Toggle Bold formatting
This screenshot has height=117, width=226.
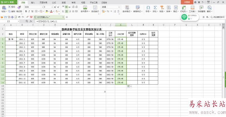[26, 11]
